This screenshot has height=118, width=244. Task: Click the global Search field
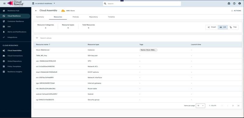(142, 4)
